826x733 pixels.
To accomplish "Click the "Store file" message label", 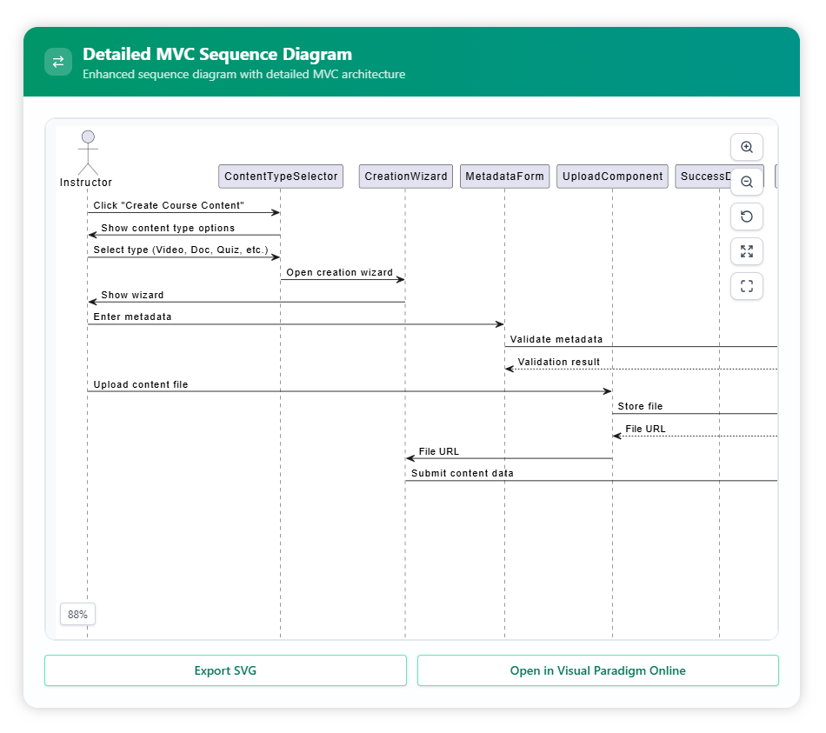I will pos(640,406).
